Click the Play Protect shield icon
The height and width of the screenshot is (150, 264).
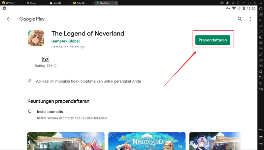coord(4,9)
